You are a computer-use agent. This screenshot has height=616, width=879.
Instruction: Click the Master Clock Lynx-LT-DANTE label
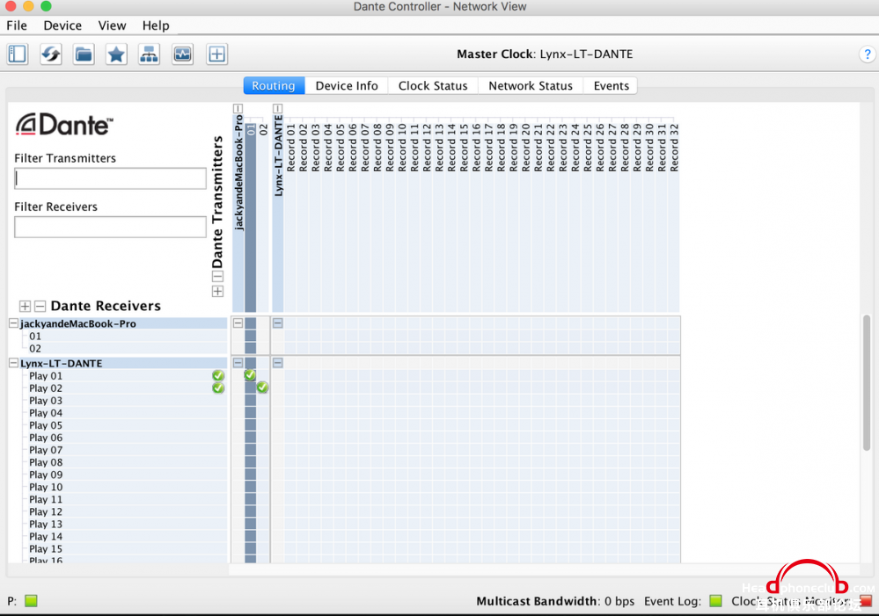click(545, 54)
